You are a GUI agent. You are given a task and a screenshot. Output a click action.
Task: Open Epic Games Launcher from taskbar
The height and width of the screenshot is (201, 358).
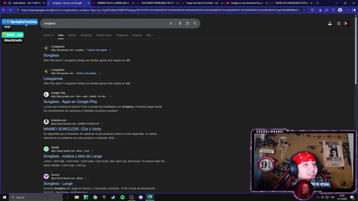click(104, 197)
